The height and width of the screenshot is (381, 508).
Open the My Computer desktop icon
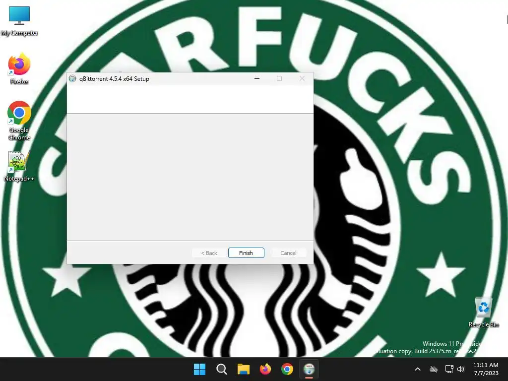pyautogui.click(x=19, y=21)
